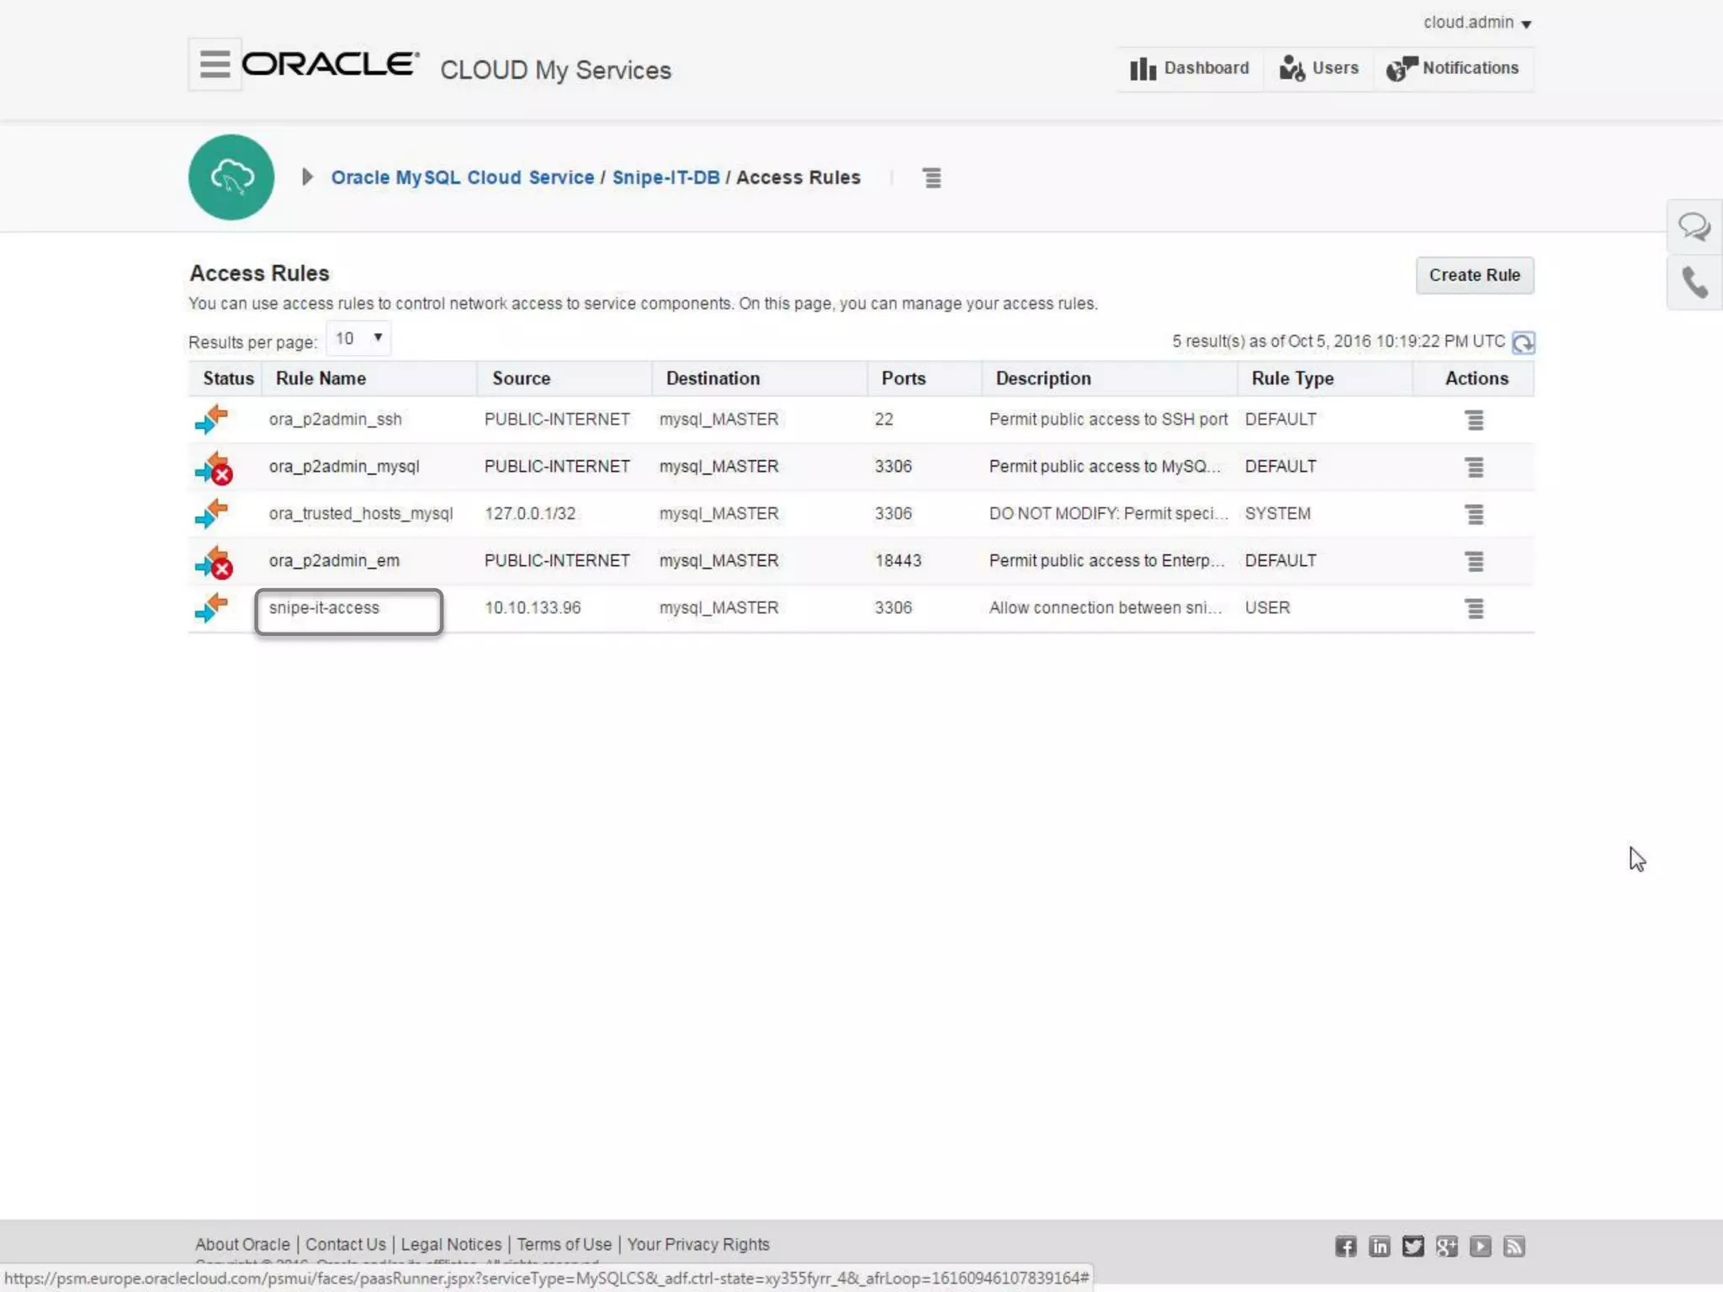Select the ora_trusted_hosts_mysql rule name
This screenshot has width=1723, height=1292.
coord(361,514)
